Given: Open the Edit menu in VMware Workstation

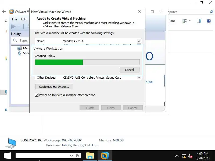Looking at the screenshot, I should [24, 19].
